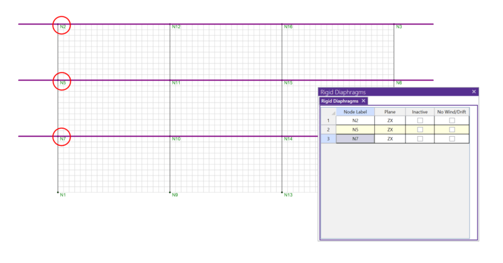Select the N5 node label cell
The width and height of the screenshot is (503, 263).
355,130
